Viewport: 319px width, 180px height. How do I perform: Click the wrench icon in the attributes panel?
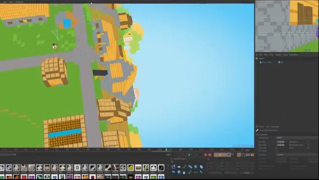pyautogui.click(x=257, y=130)
